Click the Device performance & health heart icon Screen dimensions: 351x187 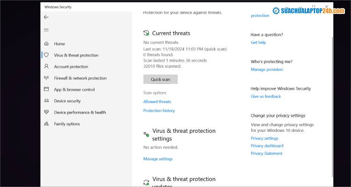coord(46,112)
